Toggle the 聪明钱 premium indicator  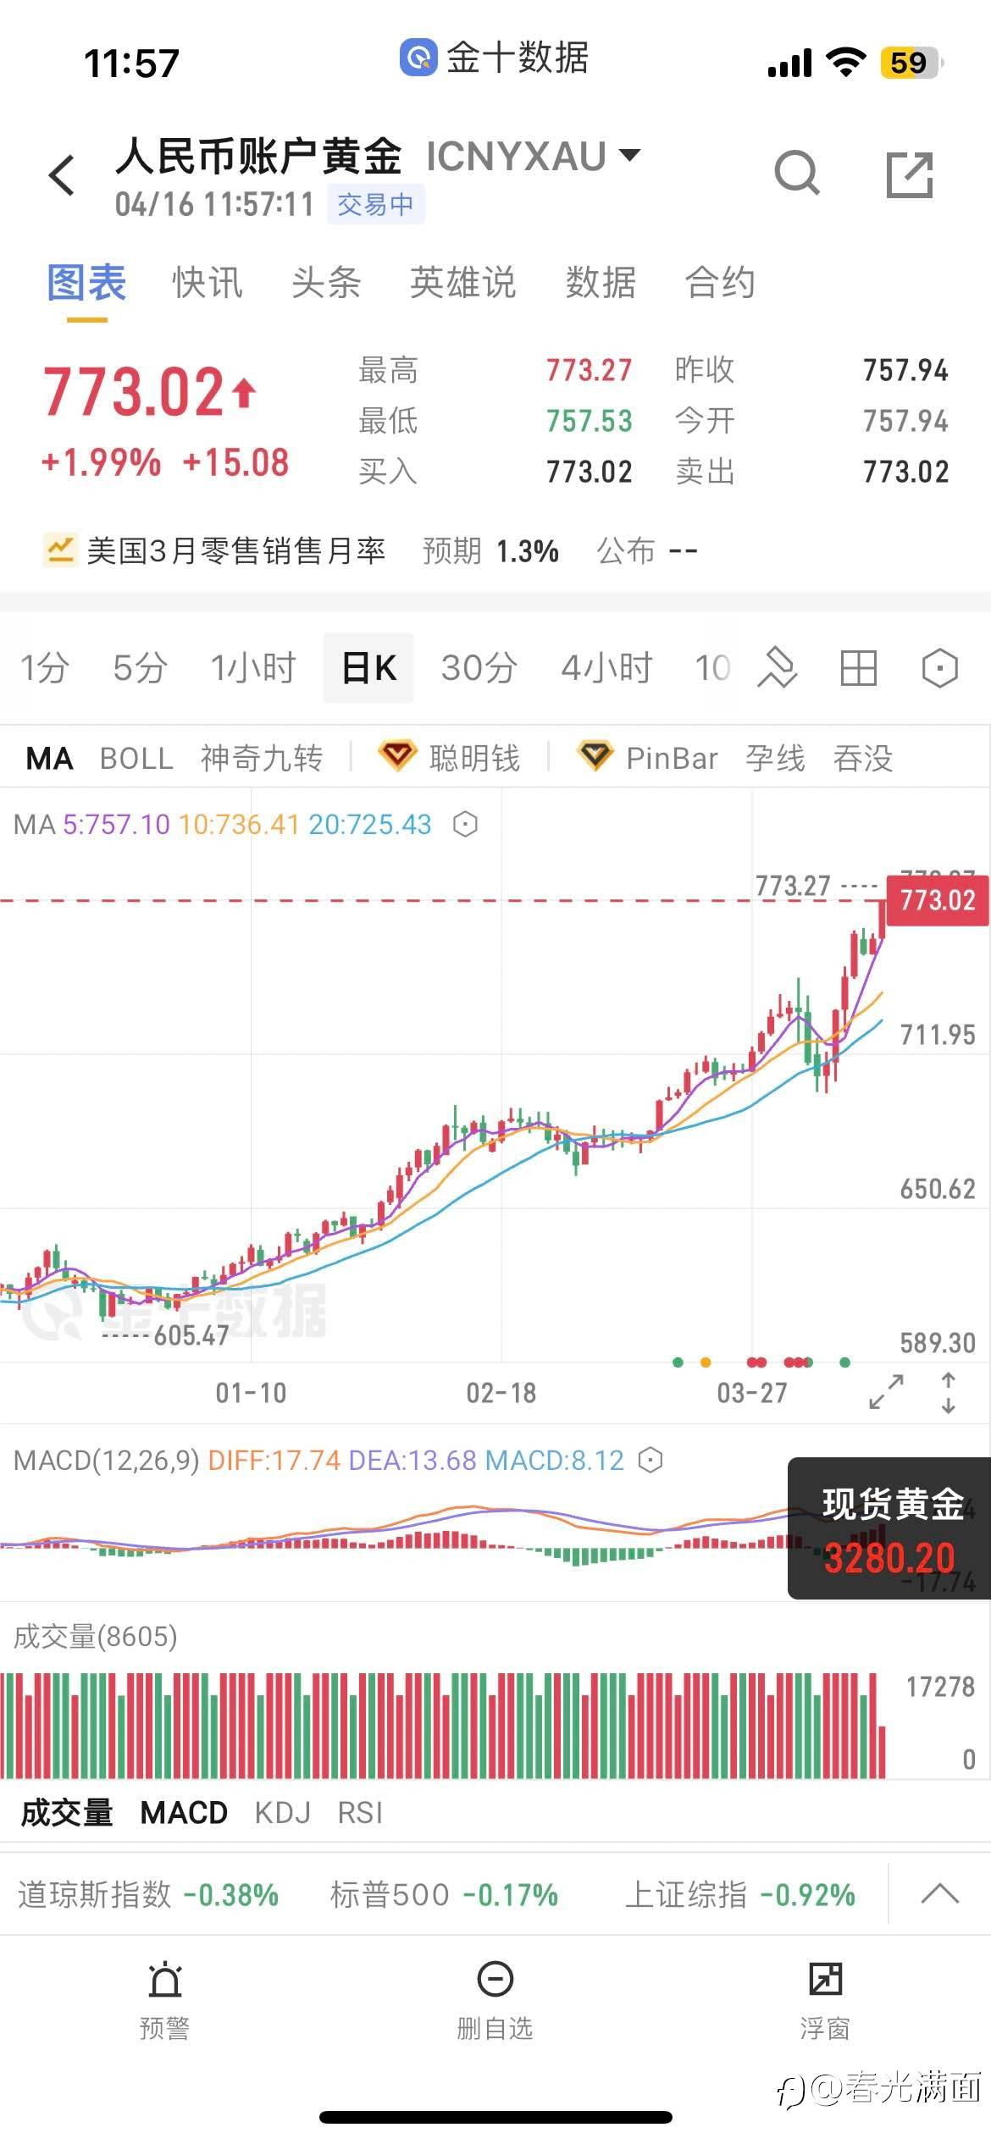pos(450,757)
